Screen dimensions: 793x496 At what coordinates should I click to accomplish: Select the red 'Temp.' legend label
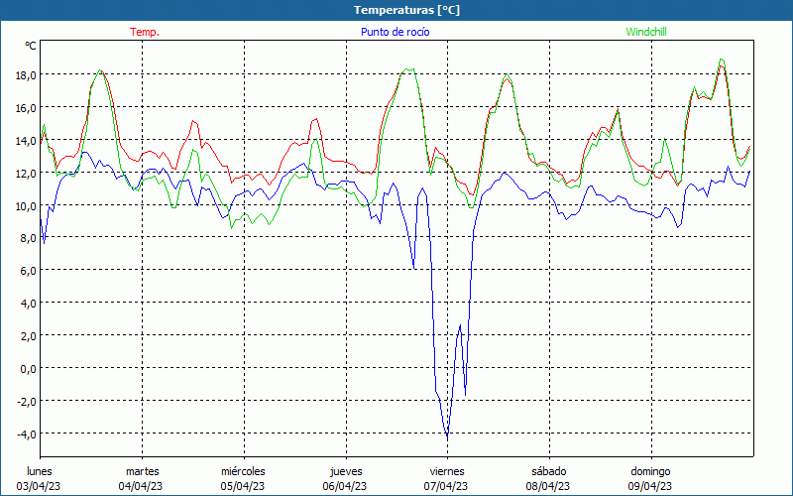click(x=145, y=32)
